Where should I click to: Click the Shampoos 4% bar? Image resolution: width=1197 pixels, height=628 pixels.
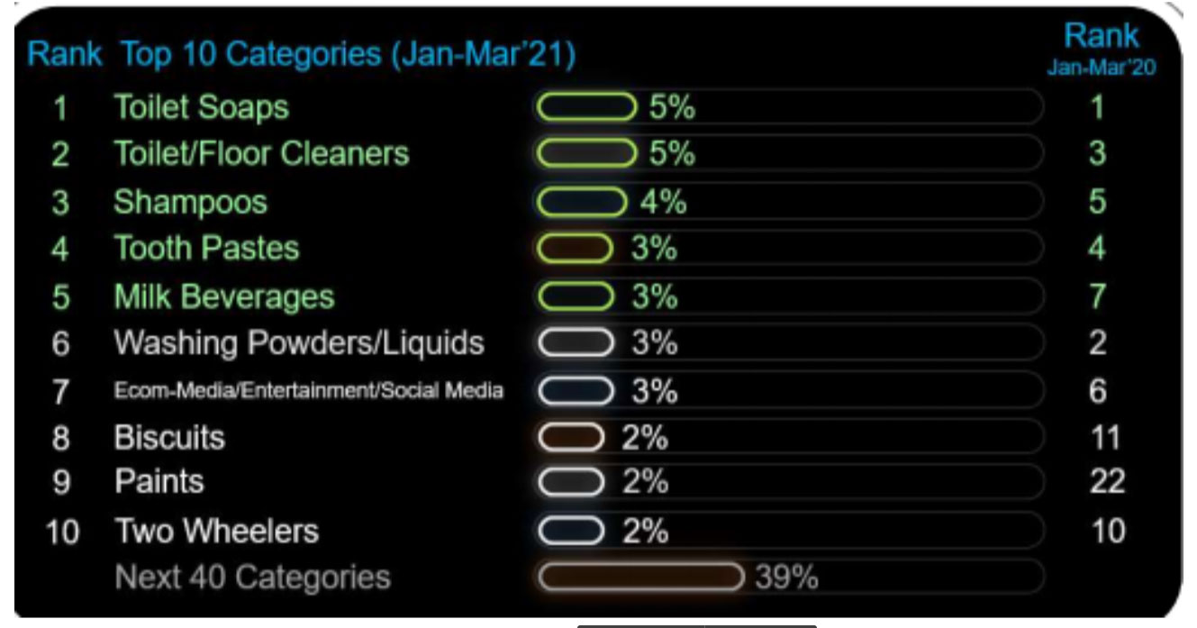point(581,202)
